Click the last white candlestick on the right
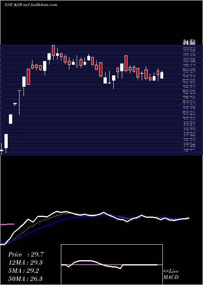 (x=162, y=75)
